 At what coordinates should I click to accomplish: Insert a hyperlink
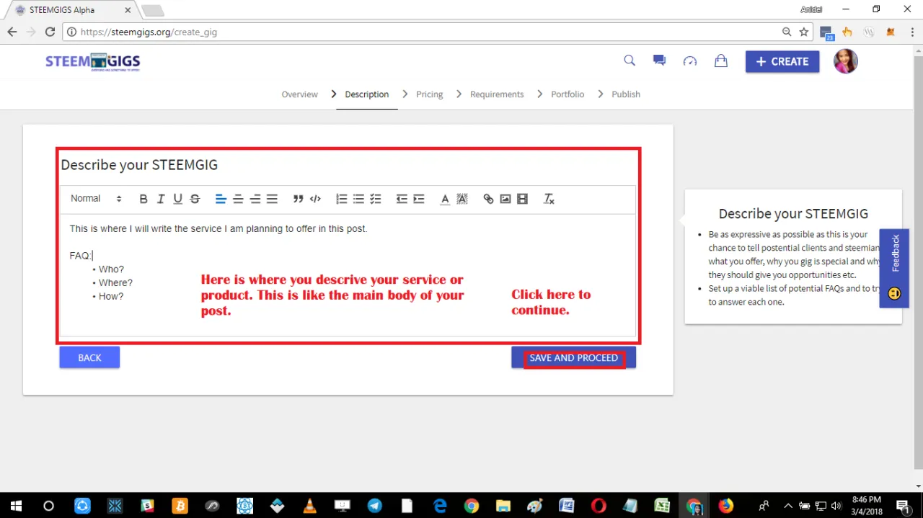pyautogui.click(x=488, y=199)
